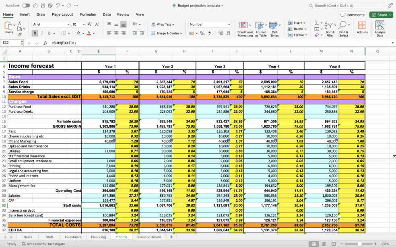The height and width of the screenshot is (247, 396).
Task: Switch to the Formulas ribbon tab
Action: [88, 14]
